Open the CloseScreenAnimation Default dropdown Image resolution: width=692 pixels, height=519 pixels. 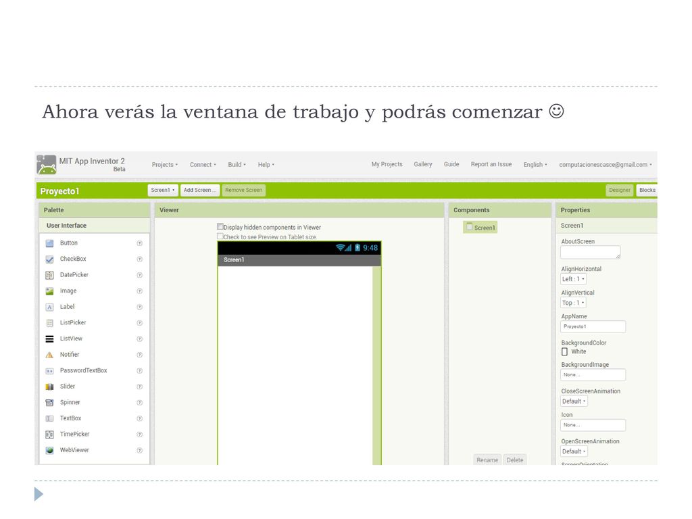coord(574,401)
